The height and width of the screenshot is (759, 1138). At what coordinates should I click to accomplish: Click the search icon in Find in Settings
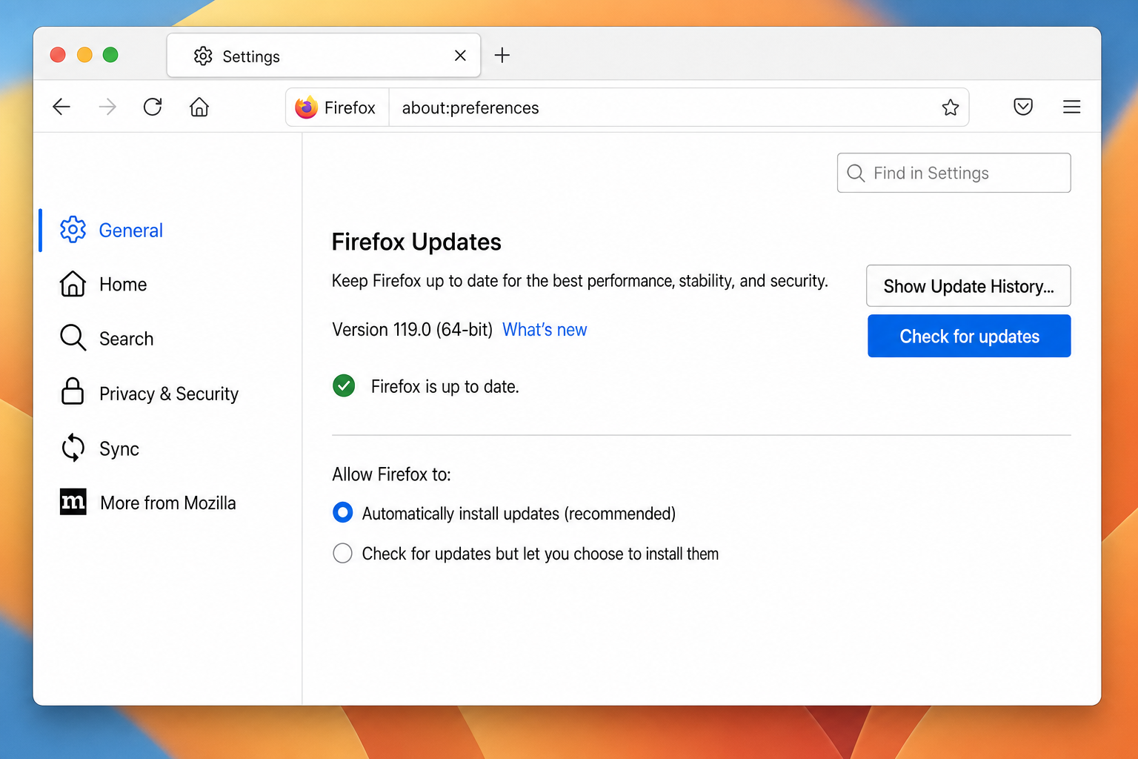tap(856, 173)
